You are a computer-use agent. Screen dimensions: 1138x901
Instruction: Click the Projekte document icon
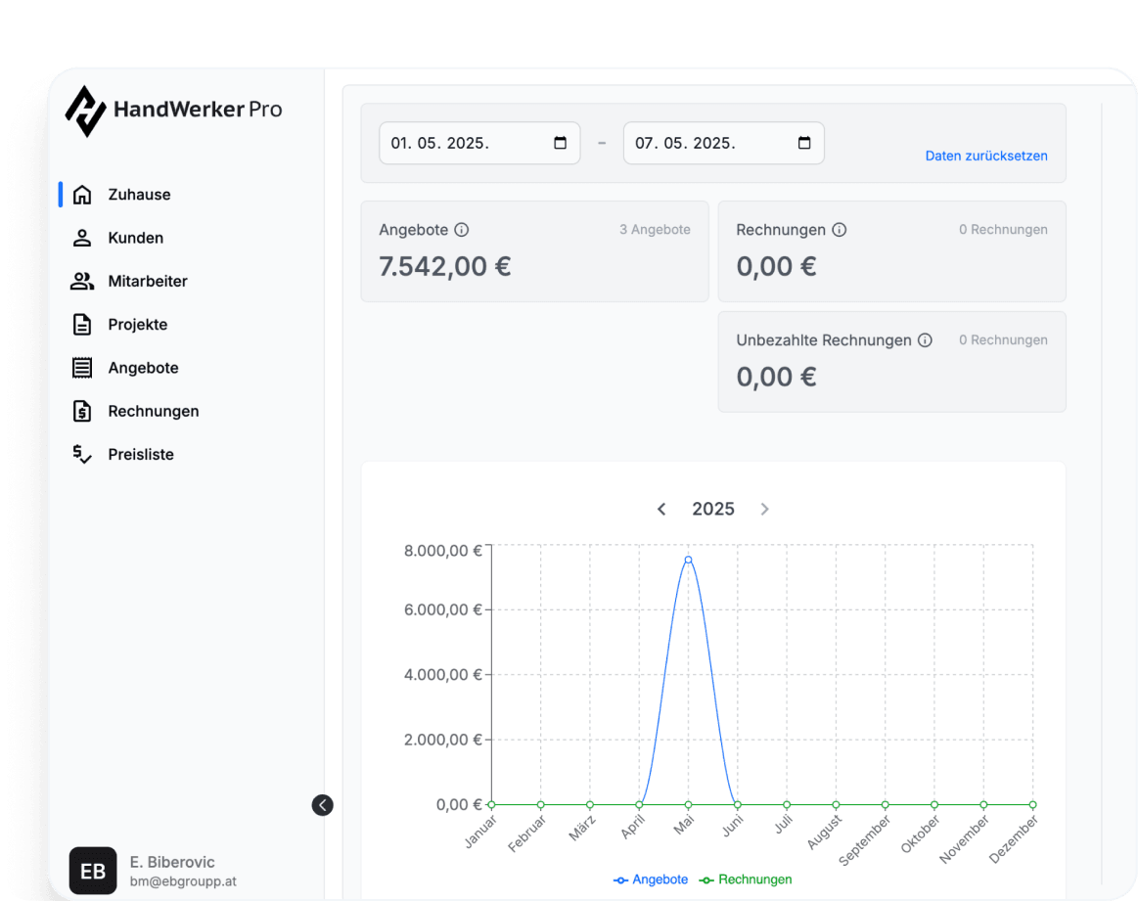pos(82,324)
